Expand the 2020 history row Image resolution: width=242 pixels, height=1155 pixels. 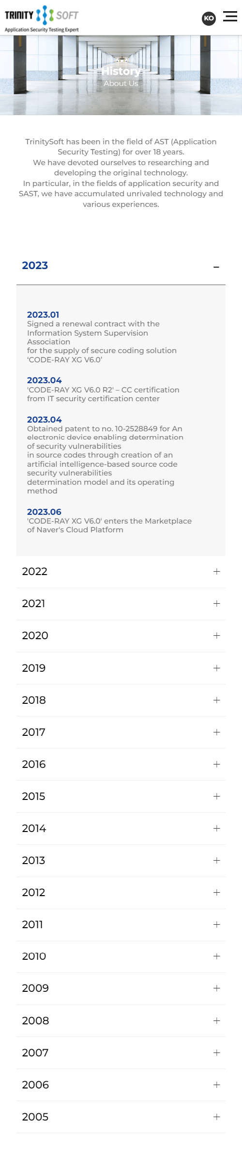coord(121,636)
